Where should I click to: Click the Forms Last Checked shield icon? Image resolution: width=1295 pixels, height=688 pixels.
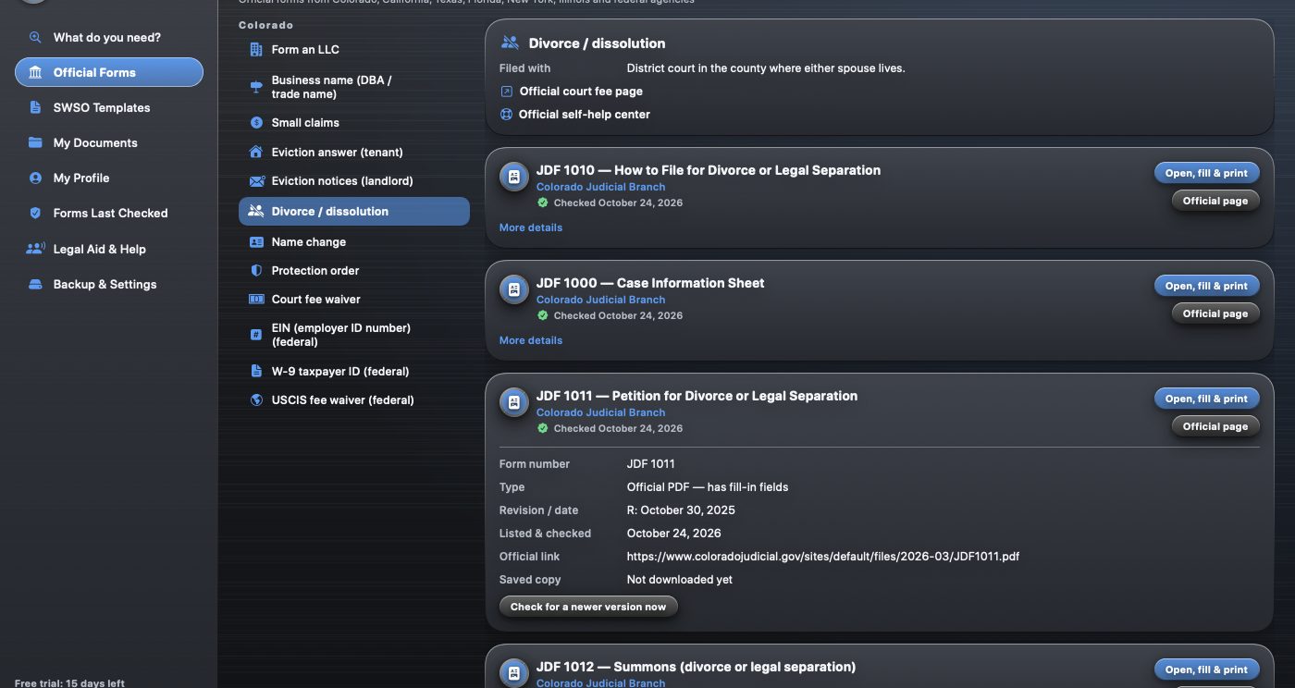35,214
